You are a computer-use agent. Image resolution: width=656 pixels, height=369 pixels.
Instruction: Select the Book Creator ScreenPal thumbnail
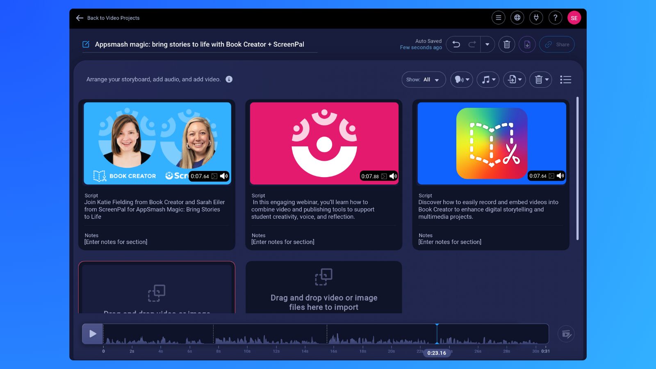tap(157, 143)
